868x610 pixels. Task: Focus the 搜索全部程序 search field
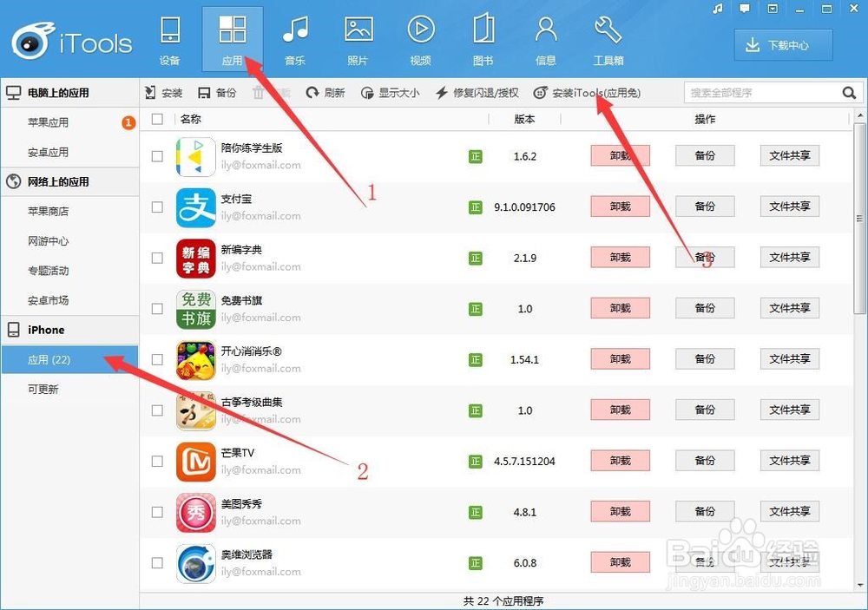(762, 93)
